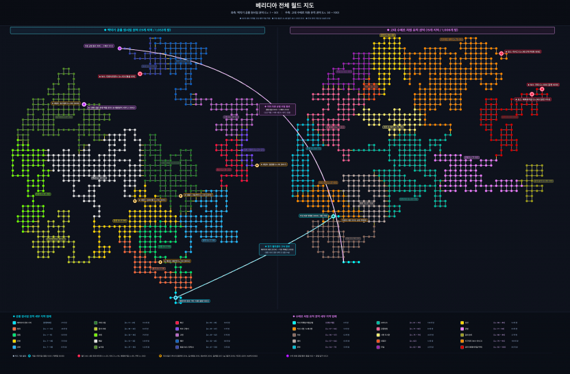Click the indigo swatch in the forest legend

(x=177, y=347)
